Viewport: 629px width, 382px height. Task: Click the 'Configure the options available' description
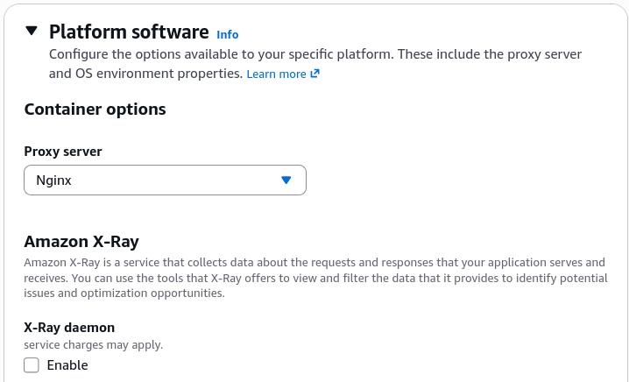tap(315, 54)
